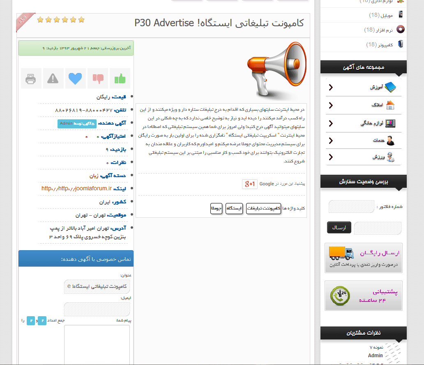Expand the لوازم خانگی category arrow
This screenshot has height=365, width=424.
point(331,123)
